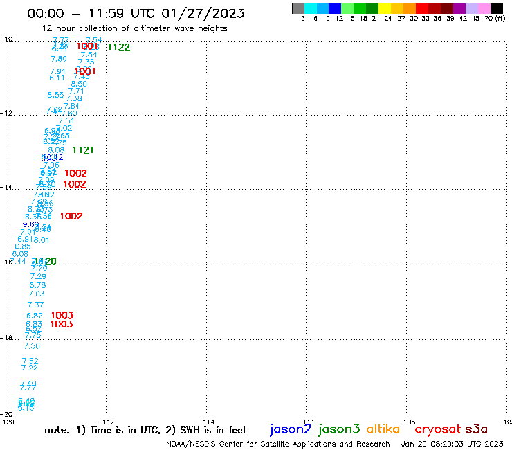Viewport: 512px width, 450px height.
Task: Click the wave height value 8.55
Action: tap(55, 95)
